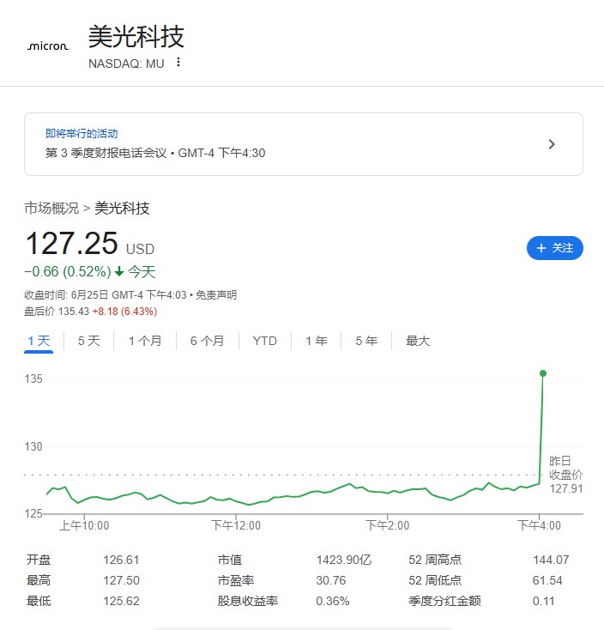The image size is (604, 630).
Task: Select the 1 天 chart tab
Action: pyautogui.click(x=39, y=341)
